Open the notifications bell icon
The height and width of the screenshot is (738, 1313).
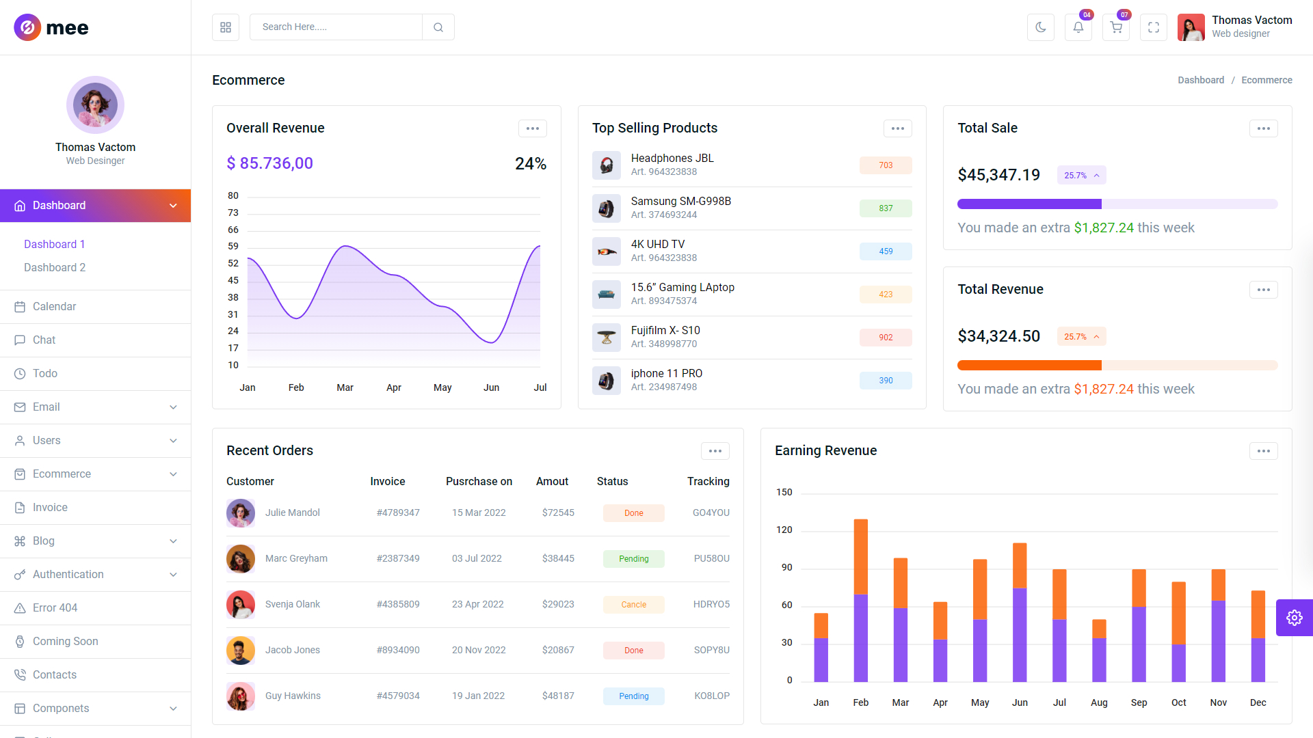tap(1078, 27)
